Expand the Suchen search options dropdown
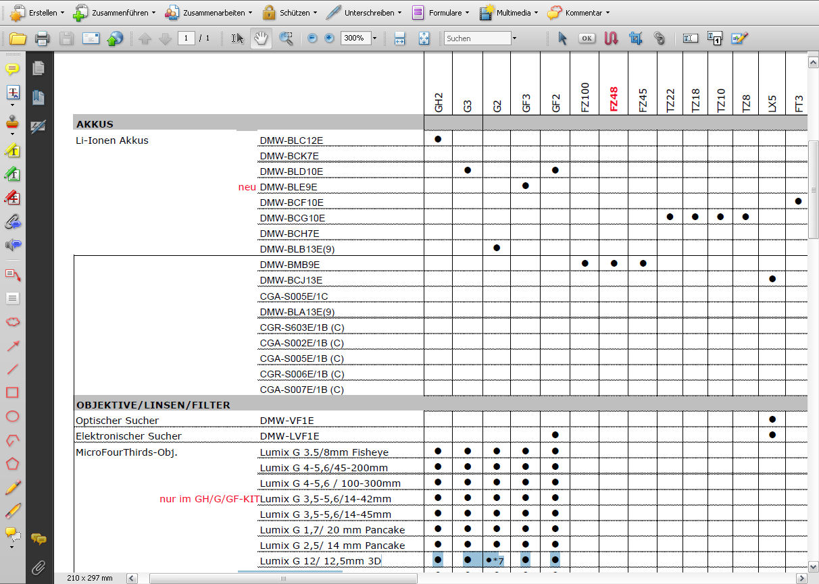The height and width of the screenshot is (584, 819). click(x=514, y=38)
